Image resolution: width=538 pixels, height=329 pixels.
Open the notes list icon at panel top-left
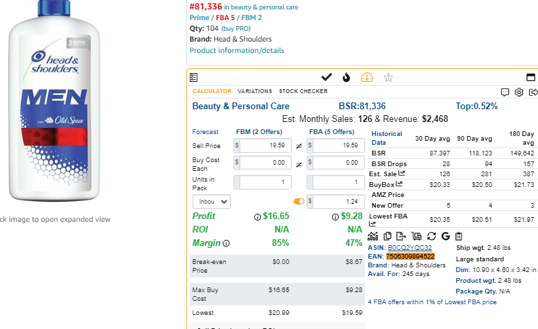tap(193, 78)
